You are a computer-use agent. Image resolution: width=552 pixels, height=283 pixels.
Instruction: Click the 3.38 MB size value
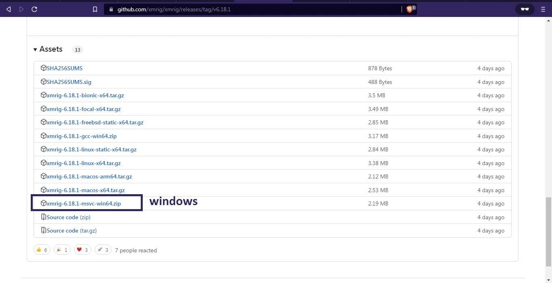[378, 163]
